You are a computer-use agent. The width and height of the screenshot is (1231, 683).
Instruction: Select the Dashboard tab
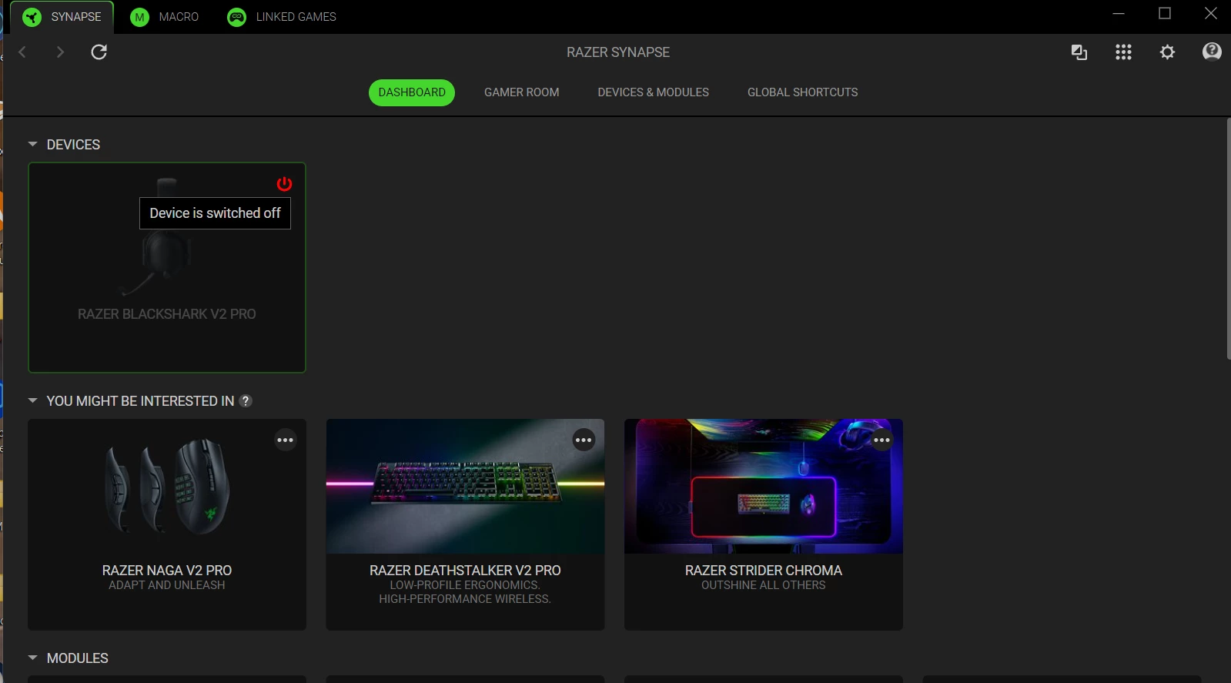[x=412, y=92]
